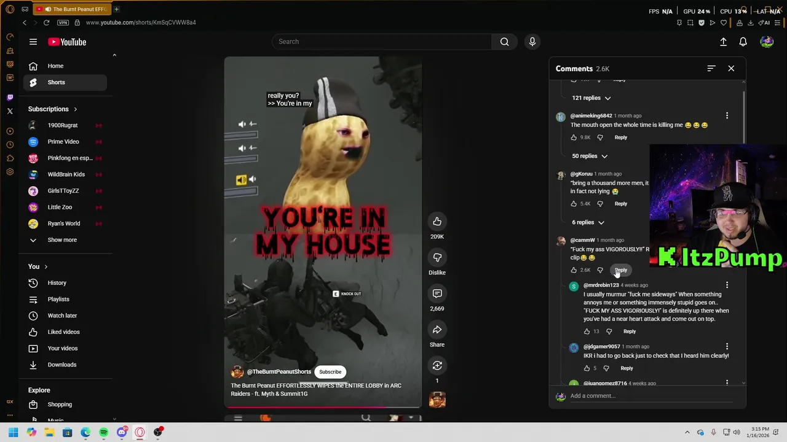Dislike the @animeking6842 comment
Screen dimensions: 787x442
coord(600,138)
